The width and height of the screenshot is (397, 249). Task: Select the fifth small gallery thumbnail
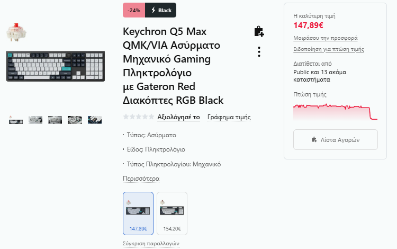point(94,120)
